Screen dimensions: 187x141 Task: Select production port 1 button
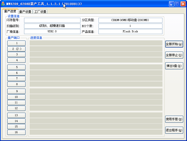(17, 43)
